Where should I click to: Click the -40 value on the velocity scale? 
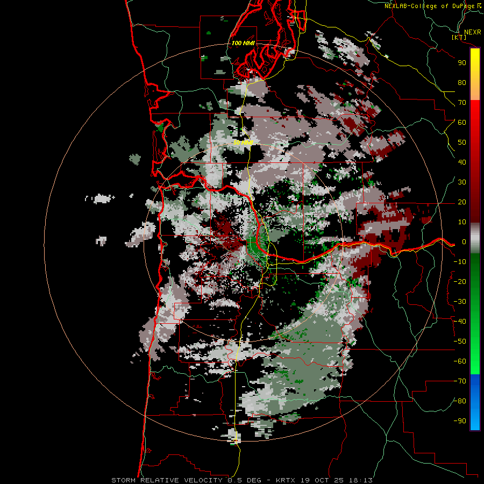tap(460, 322)
